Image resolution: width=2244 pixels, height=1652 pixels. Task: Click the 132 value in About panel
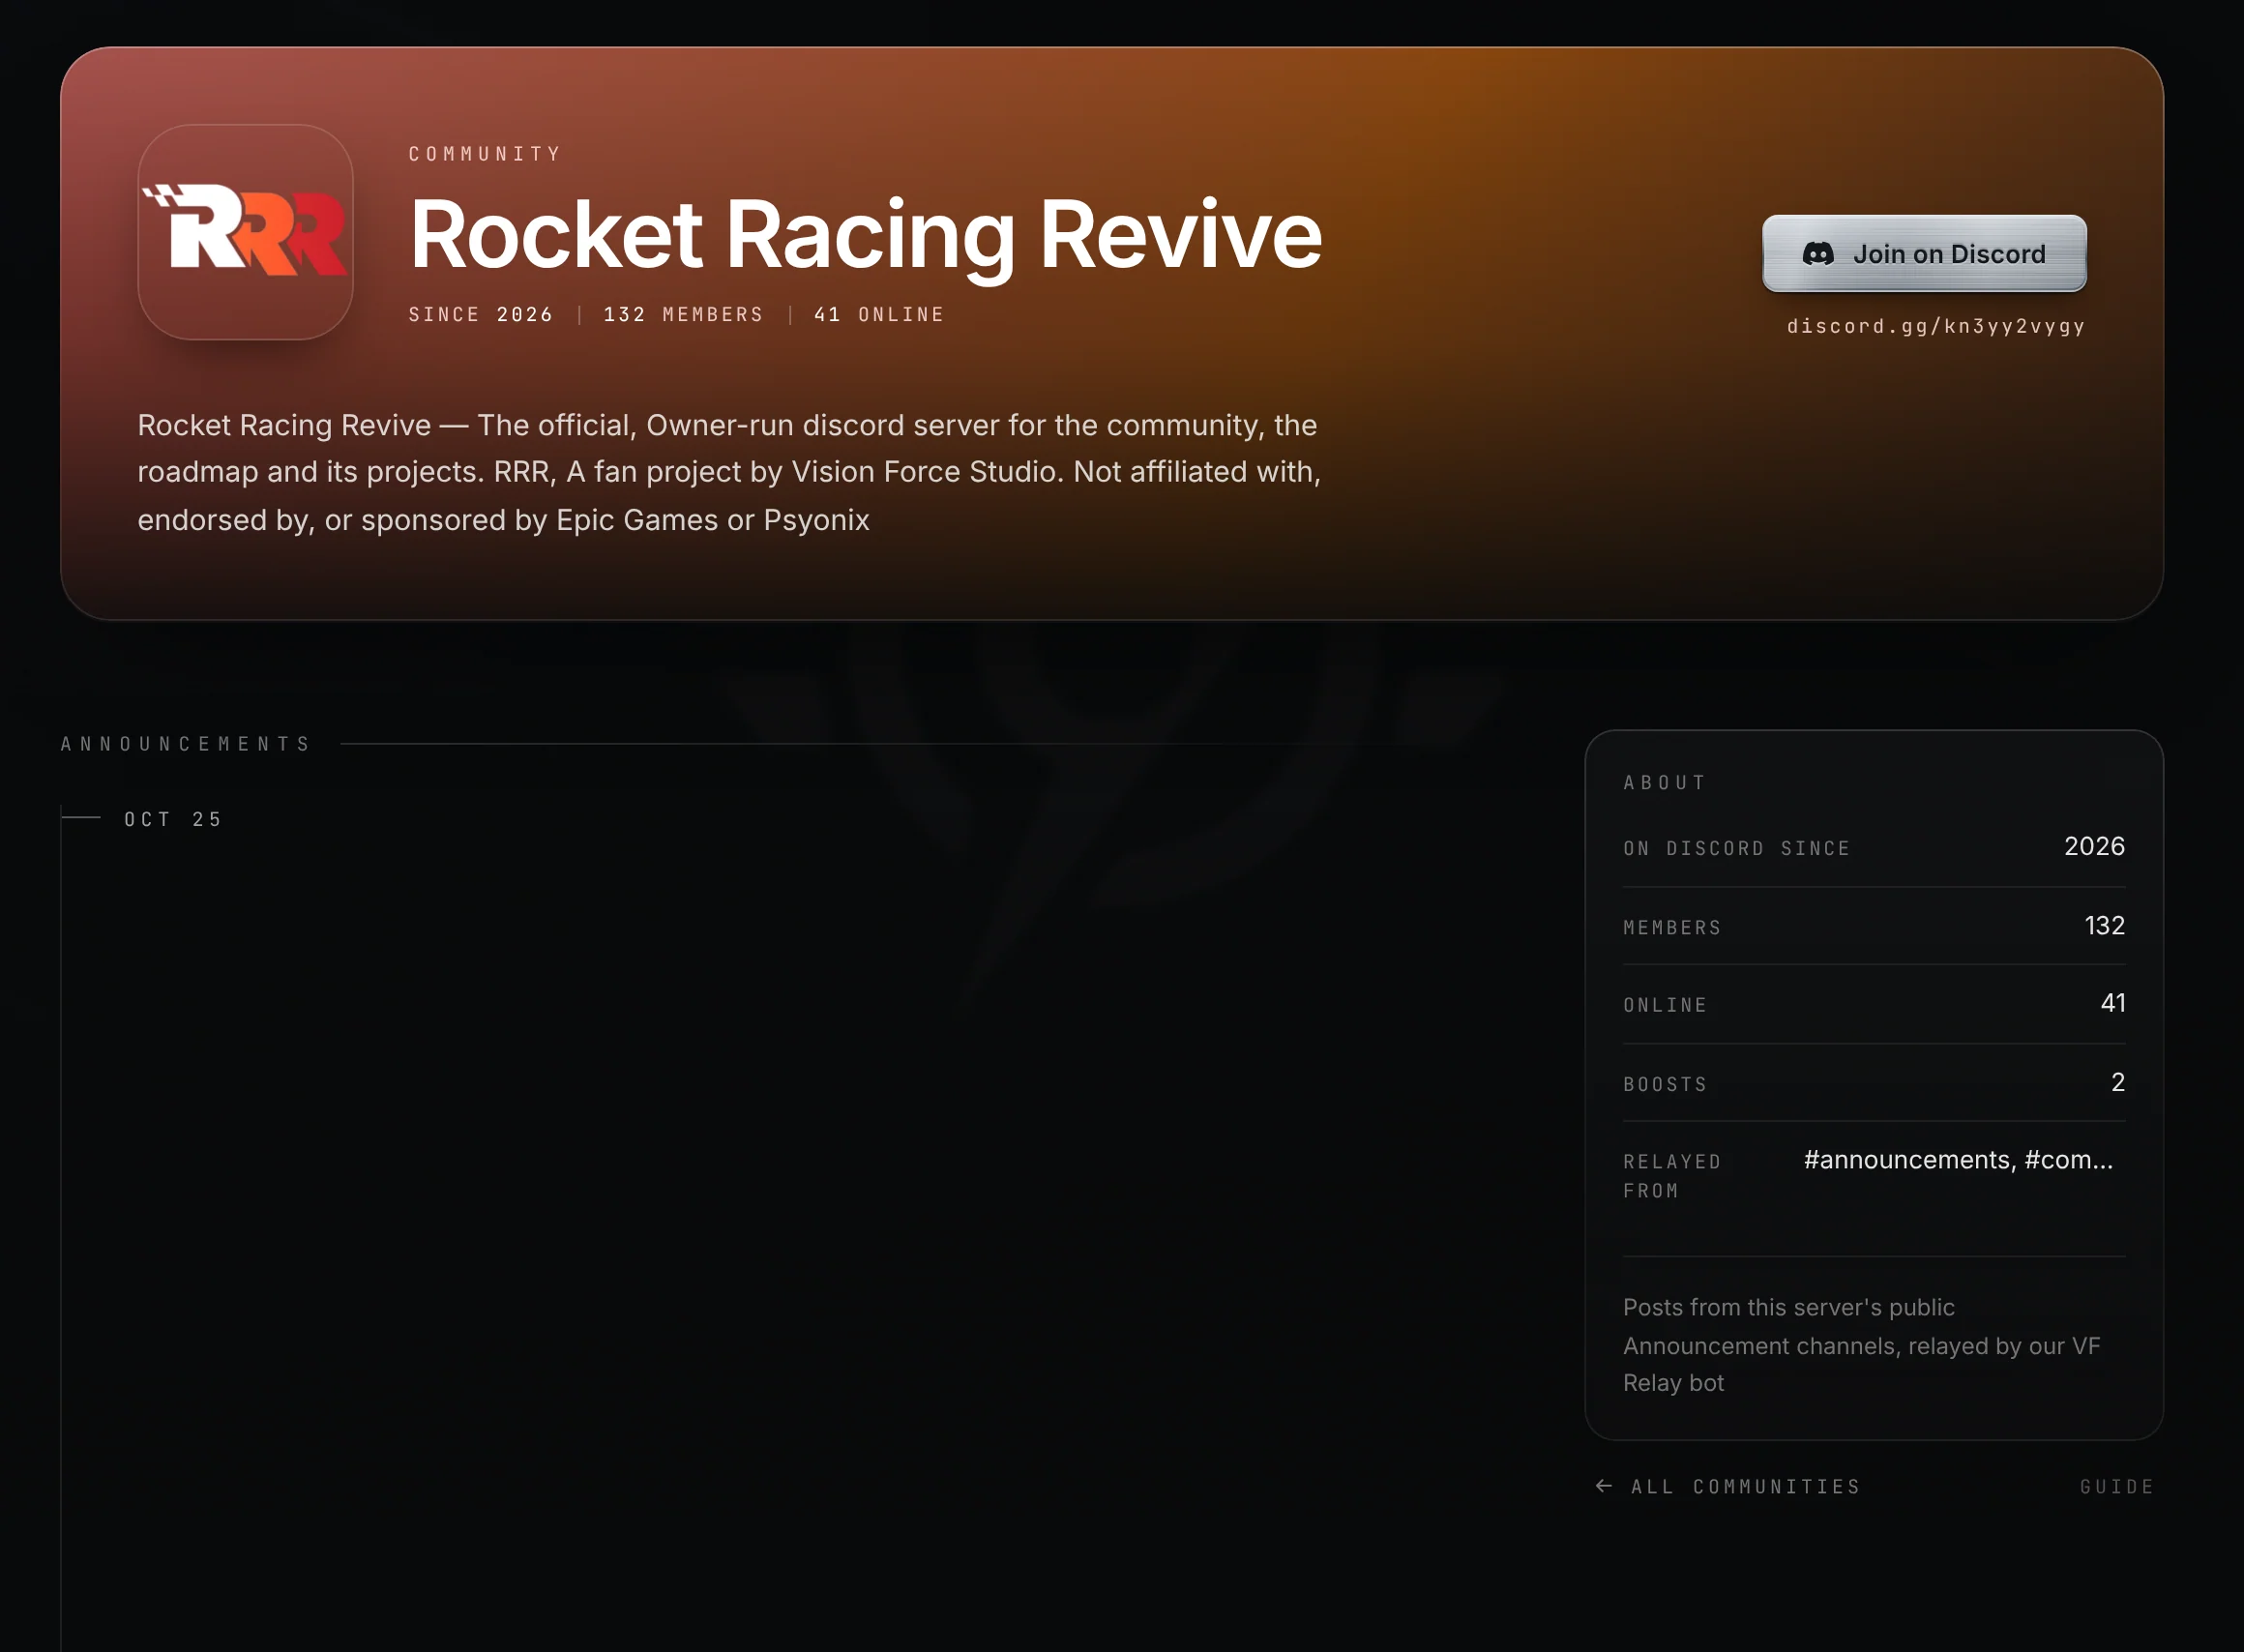[x=2104, y=925]
